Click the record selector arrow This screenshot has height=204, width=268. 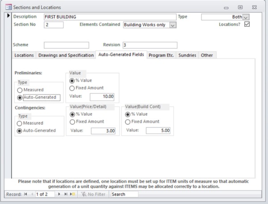(x=8, y=16)
